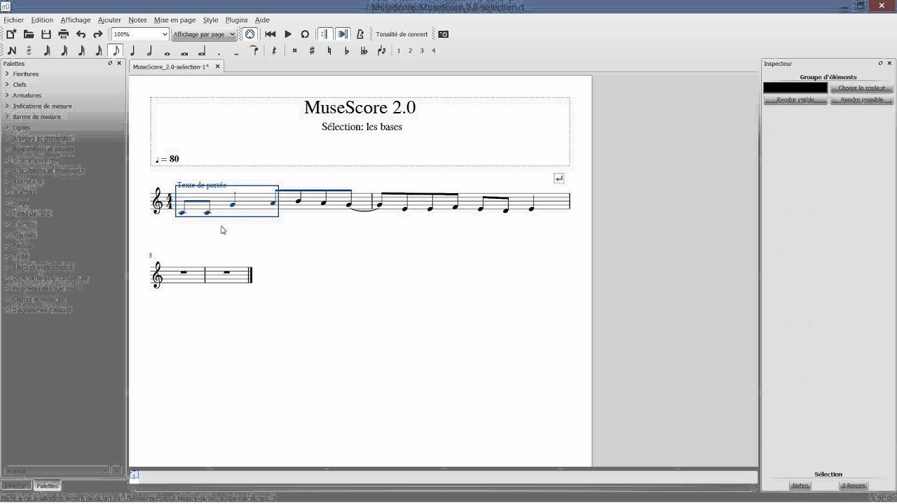Select the double whole note duration
897x504 pixels.
pos(184,52)
